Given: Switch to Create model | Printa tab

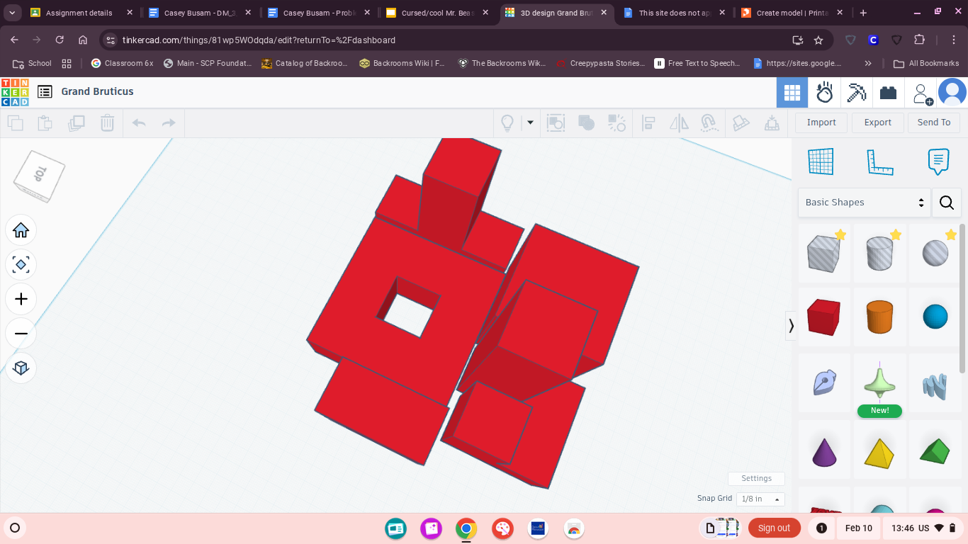Looking at the screenshot, I should point(792,13).
